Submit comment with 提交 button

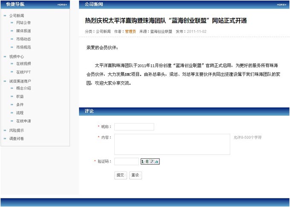click(x=121, y=175)
